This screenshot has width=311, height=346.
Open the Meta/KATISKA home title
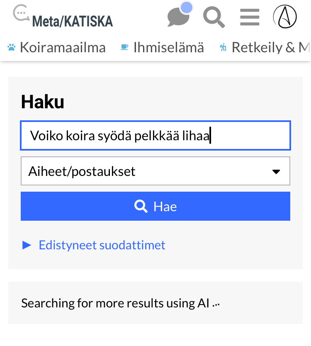(x=72, y=20)
